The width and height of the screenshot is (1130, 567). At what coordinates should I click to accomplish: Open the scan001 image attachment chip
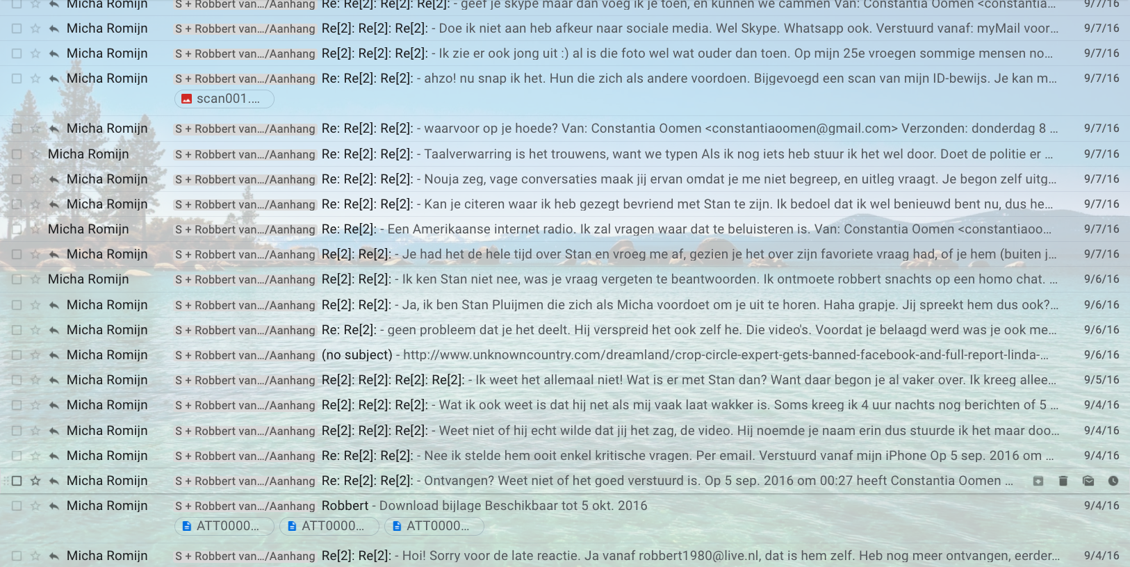pos(224,99)
